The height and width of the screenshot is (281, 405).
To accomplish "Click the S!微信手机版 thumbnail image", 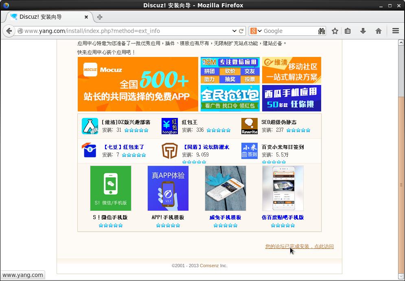I will click(x=110, y=188).
